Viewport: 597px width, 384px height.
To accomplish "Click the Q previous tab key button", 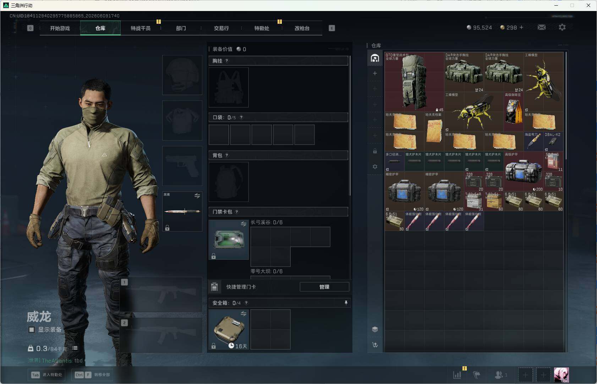I will point(30,28).
